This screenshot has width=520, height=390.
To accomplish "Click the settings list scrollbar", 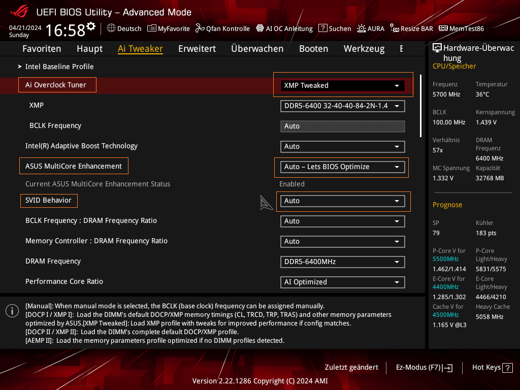I will pyautogui.click(x=421, y=106).
